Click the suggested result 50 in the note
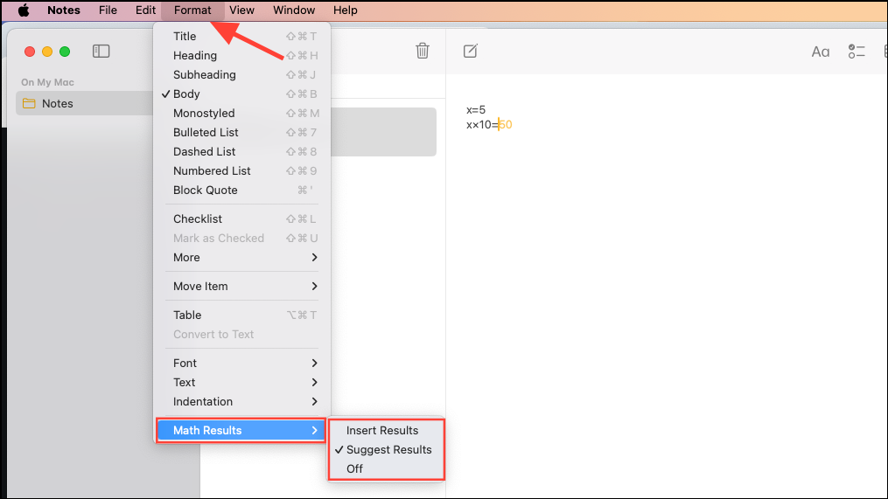 pyautogui.click(x=506, y=124)
